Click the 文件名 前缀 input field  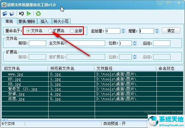point(37,43)
